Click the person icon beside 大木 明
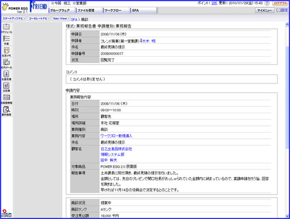The image size is (290, 219). (x=141, y=40)
